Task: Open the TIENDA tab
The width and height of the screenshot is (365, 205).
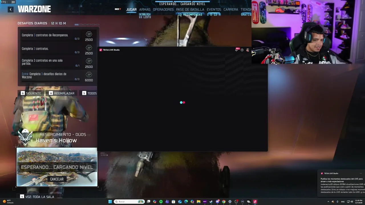Action: [246, 9]
